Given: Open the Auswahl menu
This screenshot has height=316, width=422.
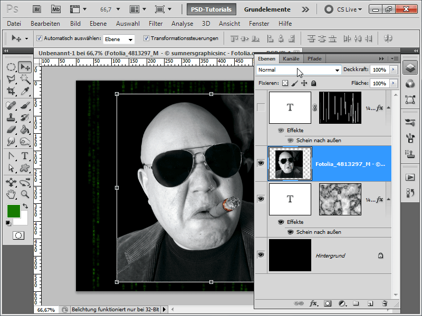Looking at the screenshot, I should click(x=128, y=24).
